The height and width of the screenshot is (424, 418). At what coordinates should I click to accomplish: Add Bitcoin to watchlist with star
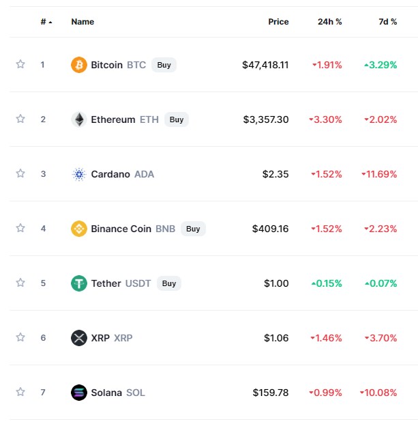click(x=20, y=64)
